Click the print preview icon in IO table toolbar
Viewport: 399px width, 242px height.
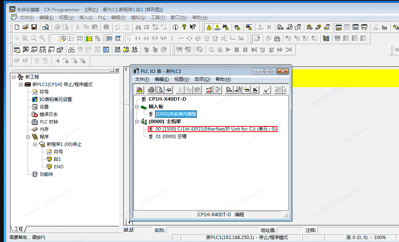pos(159,90)
